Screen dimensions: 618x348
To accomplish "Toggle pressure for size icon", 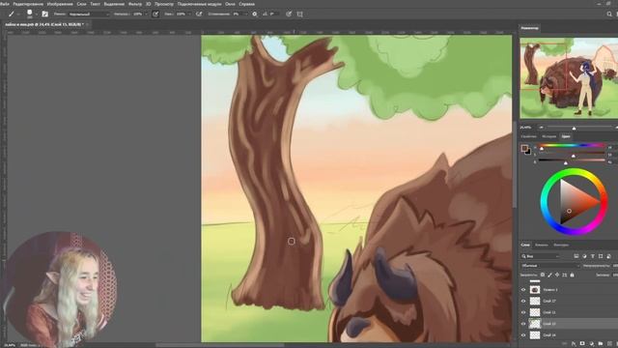I will [x=289, y=14].
